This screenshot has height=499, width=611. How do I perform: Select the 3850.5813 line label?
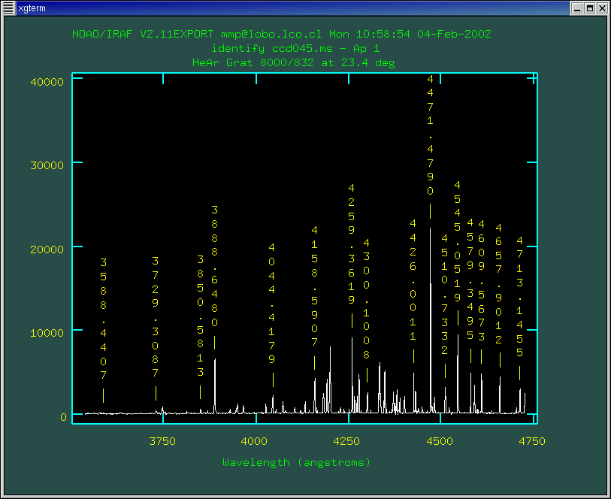201,316
